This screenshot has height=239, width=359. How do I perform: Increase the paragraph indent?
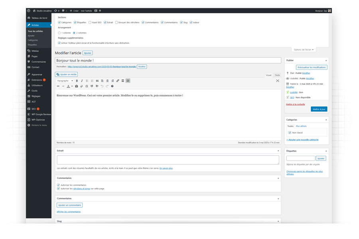click(97, 86)
